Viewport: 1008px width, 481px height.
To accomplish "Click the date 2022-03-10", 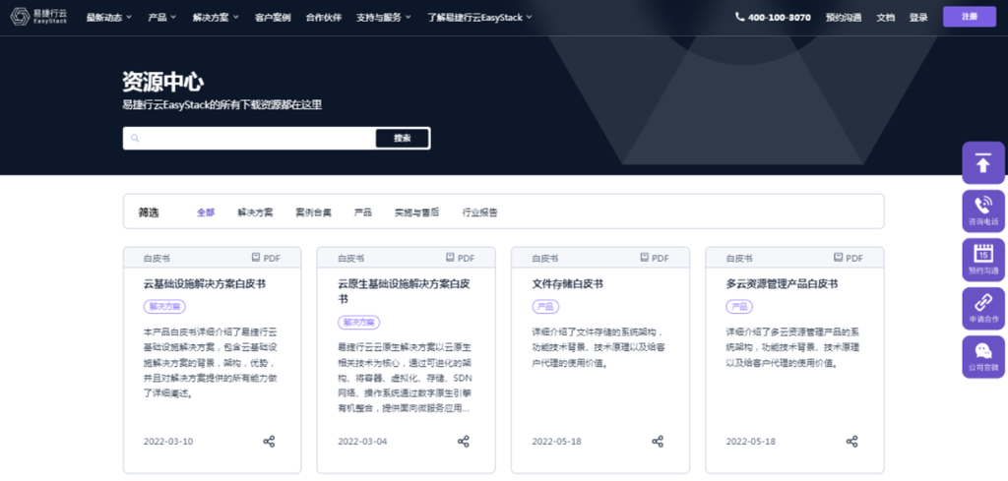I will [x=167, y=442].
